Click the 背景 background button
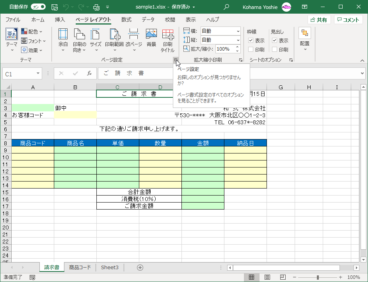Screen dimensions: 368x282 pyautogui.click(x=151, y=38)
